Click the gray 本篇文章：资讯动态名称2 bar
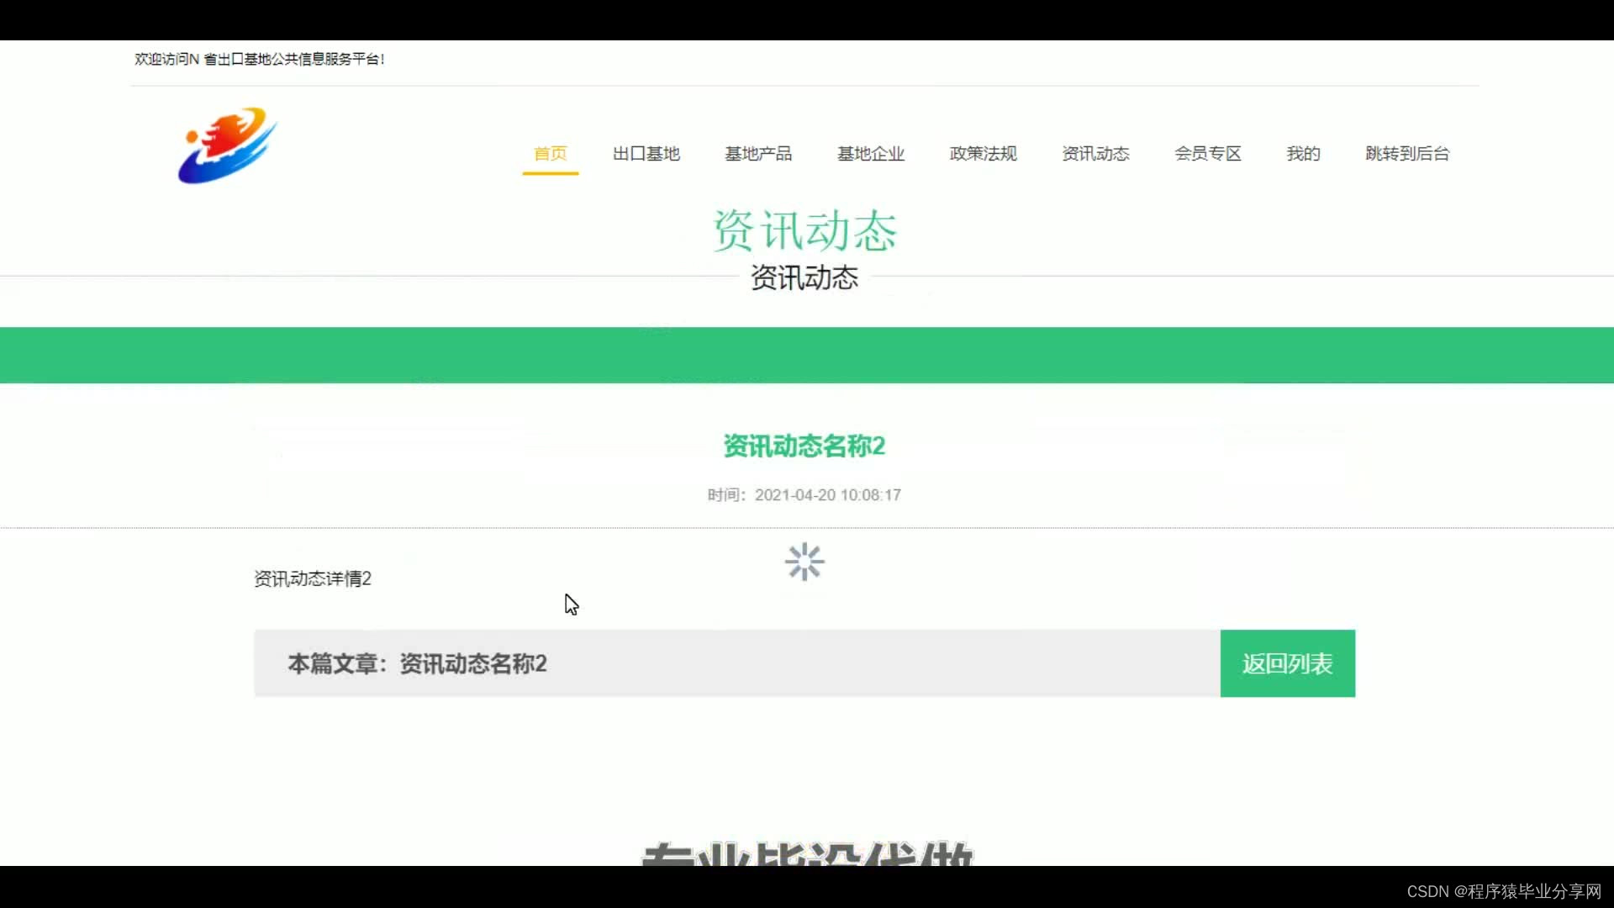Screen dimensions: 1614x908 click(736, 663)
